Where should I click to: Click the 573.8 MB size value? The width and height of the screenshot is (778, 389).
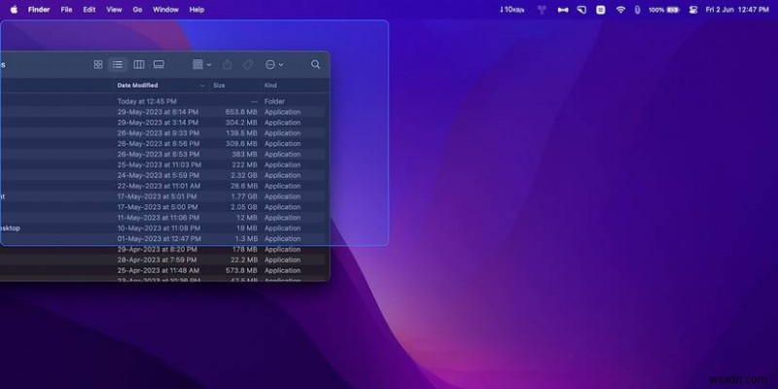[241, 270]
